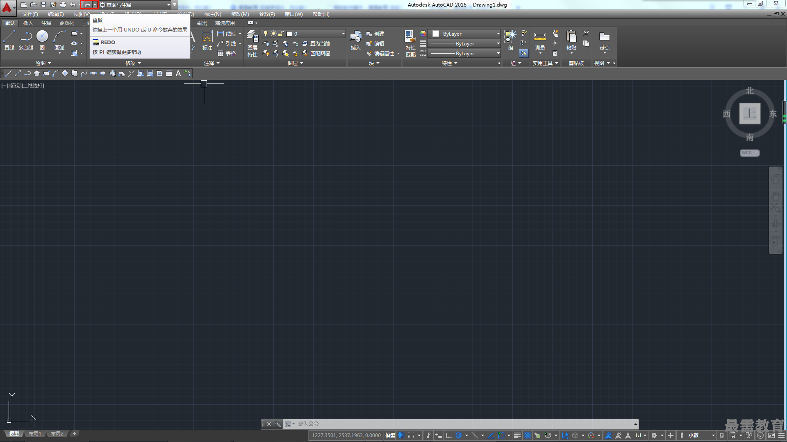This screenshot has height=442, width=787.
Task: Open the 帮助(H) menu
Action: pyautogui.click(x=321, y=14)
